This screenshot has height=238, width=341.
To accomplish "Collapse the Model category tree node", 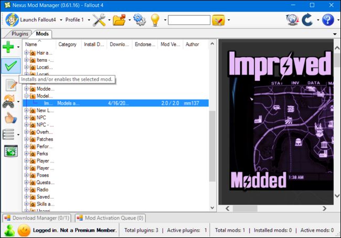I will [x=27, y=96].
